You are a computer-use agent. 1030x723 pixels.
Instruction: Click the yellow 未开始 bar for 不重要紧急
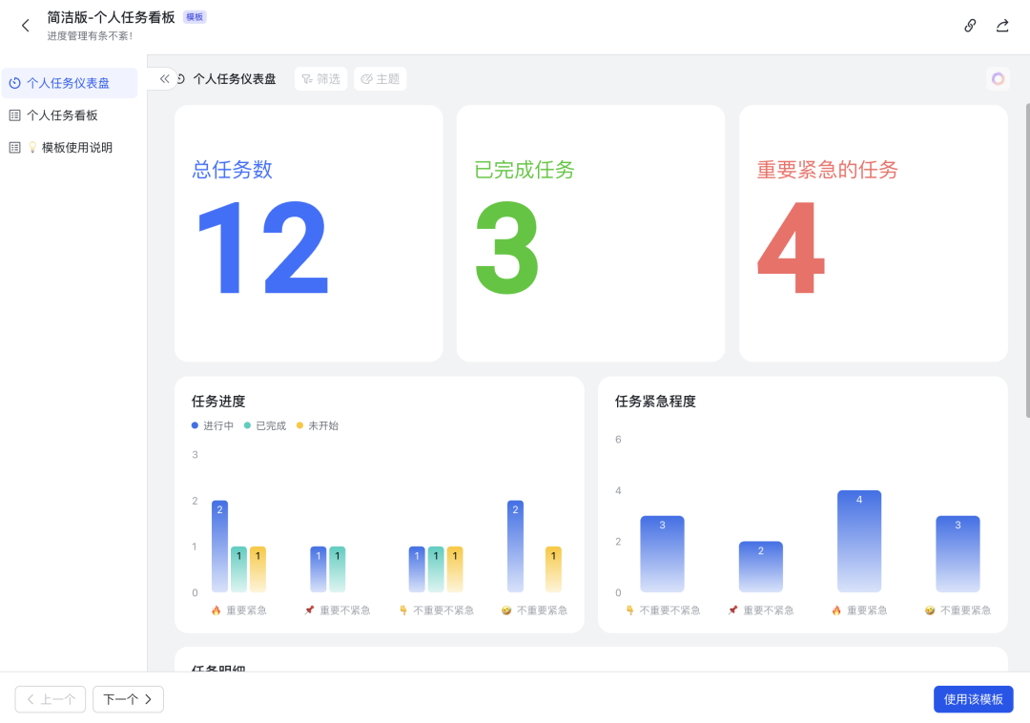click(x=553, y=569)
